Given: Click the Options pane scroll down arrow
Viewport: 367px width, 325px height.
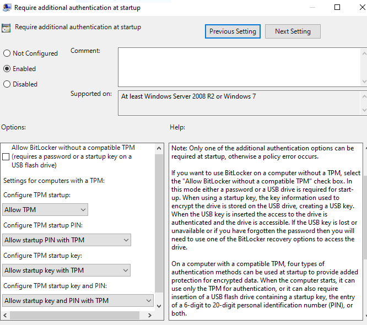Looking at the screenshot, I should (x=159, y=306).
